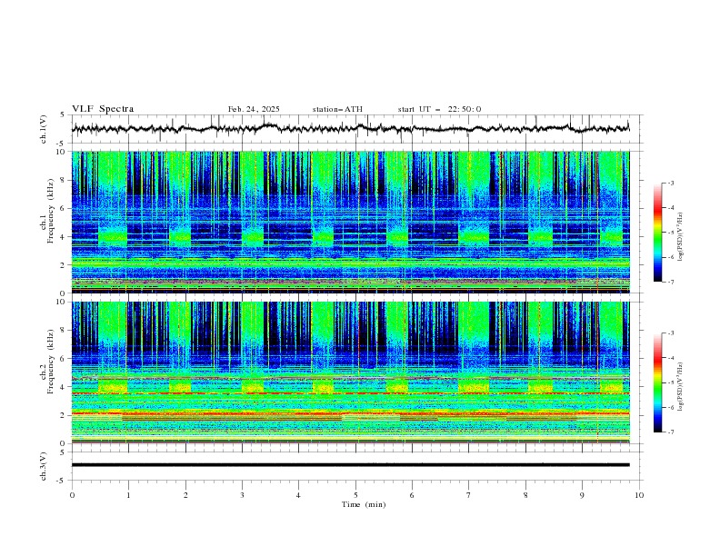720x556 pixels.
Task: Click the 'VLF Spectra' title text
Action: (103, 109)
